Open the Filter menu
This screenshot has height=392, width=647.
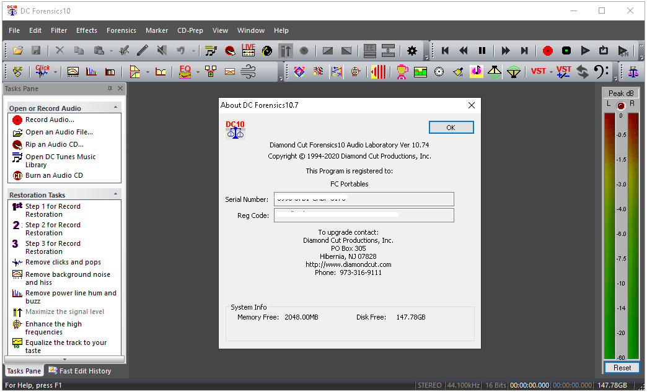pos(59,30)
